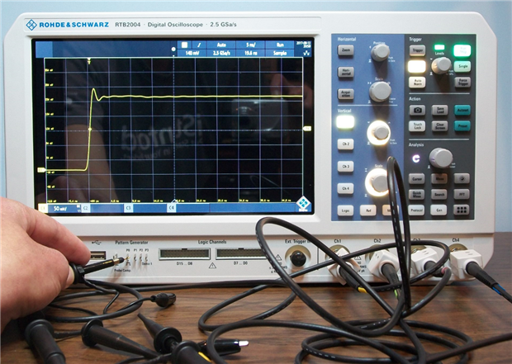Push the horizontal Scale knob
Viewport: 512px width, 364px height.
click(380, 92)
